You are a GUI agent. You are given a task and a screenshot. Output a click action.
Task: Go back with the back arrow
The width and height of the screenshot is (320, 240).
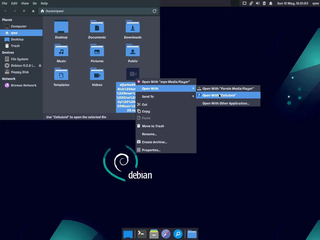[x=5, y=11]
